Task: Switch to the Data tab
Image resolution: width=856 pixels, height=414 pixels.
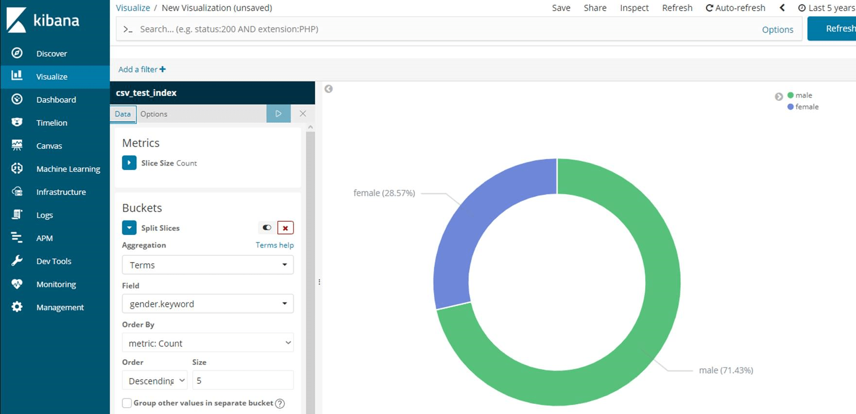Action: click(123, 114)
